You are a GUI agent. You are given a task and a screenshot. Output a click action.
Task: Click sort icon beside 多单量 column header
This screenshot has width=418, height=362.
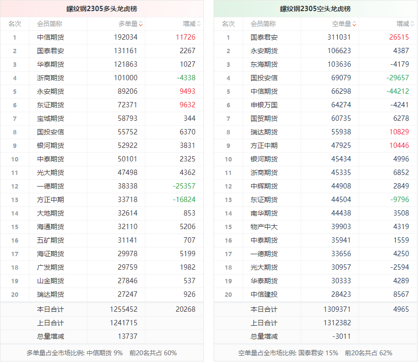coord(141,24)
